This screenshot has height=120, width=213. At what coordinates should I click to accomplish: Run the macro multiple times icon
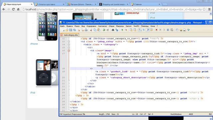pyautogui.click(x=168, y=30)
